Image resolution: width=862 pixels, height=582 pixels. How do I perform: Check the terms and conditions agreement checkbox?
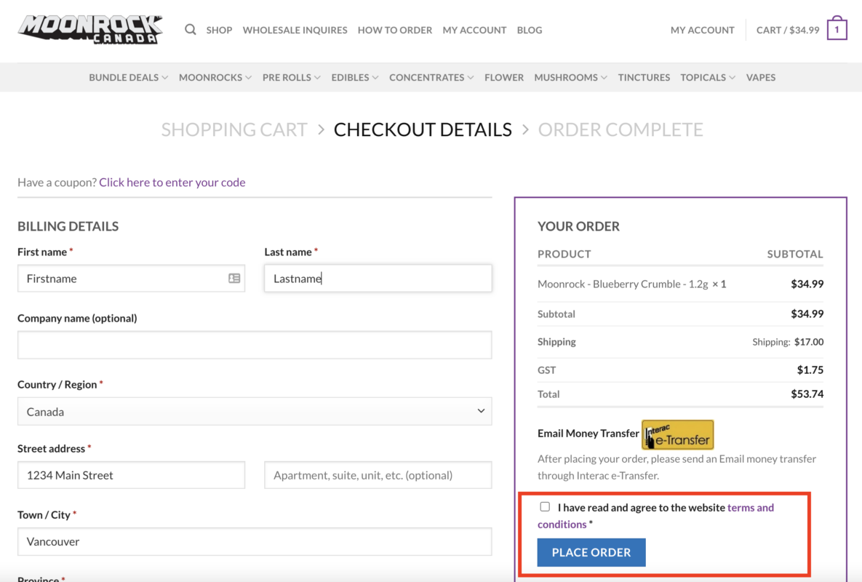(545, 506)
